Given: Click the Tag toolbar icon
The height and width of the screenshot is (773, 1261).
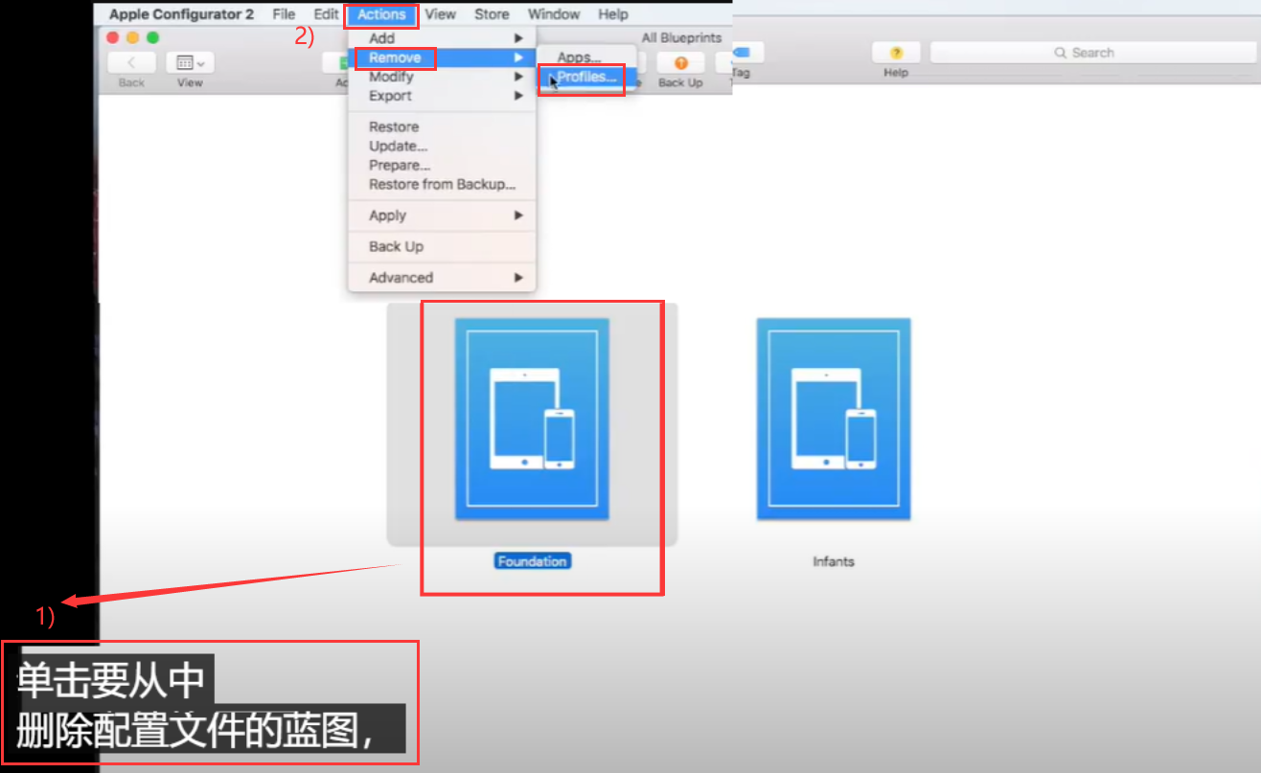Looking at the screenshot, I should point(742,53).
